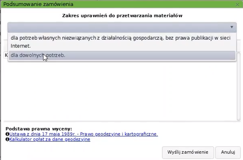Click the empty permissions scope combo field
Image resolution: width=243 pixels, height=160 pixels.
[122, 27]
